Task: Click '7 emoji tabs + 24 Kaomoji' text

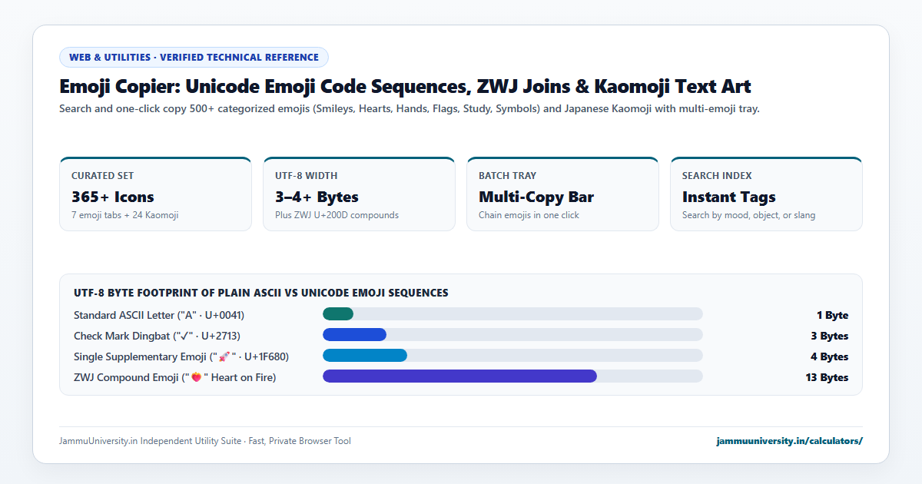Action: tap(124, 215)
